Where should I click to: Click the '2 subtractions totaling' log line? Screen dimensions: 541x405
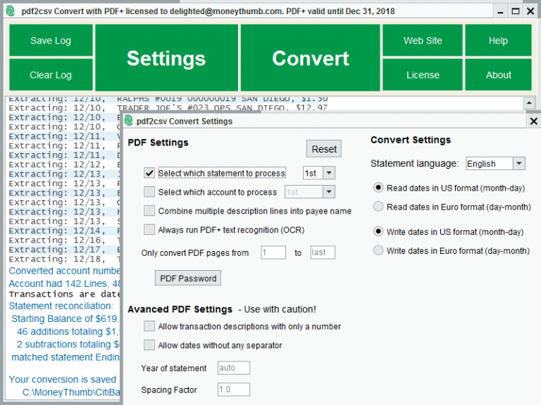point(68,345)
